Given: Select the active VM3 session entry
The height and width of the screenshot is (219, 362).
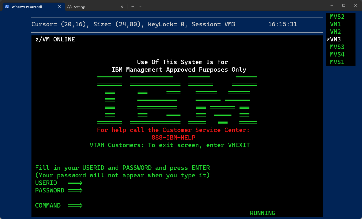Looking at the screenshot, I should (x=334, y=39).
